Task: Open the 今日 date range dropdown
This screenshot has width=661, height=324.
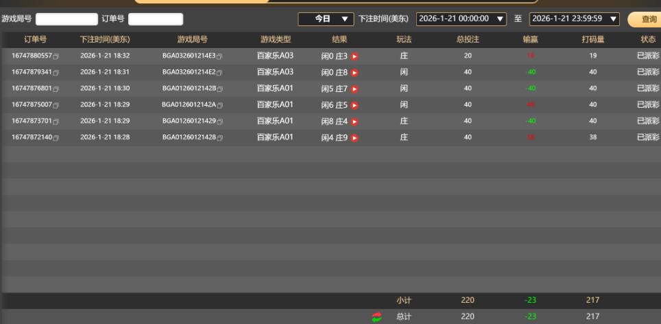Action: tap(326, 19)
